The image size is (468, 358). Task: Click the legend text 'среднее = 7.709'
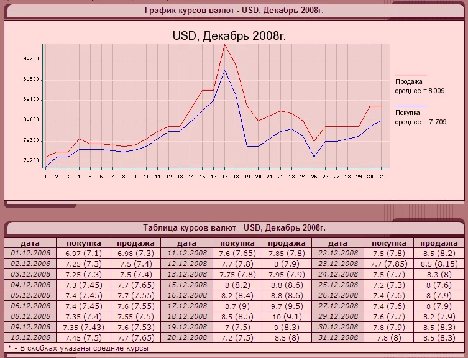(x=421, y=122)
